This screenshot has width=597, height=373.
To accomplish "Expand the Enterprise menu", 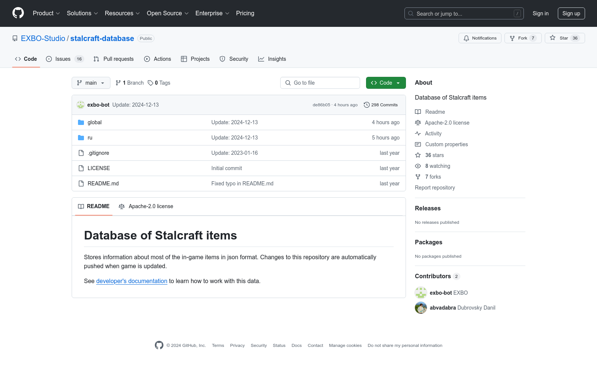I will [212, 13].
